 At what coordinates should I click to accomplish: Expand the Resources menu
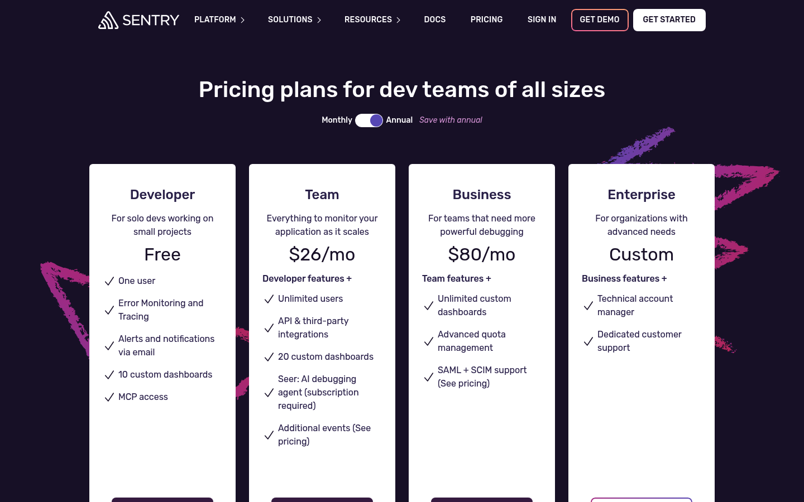click(372, 20)
